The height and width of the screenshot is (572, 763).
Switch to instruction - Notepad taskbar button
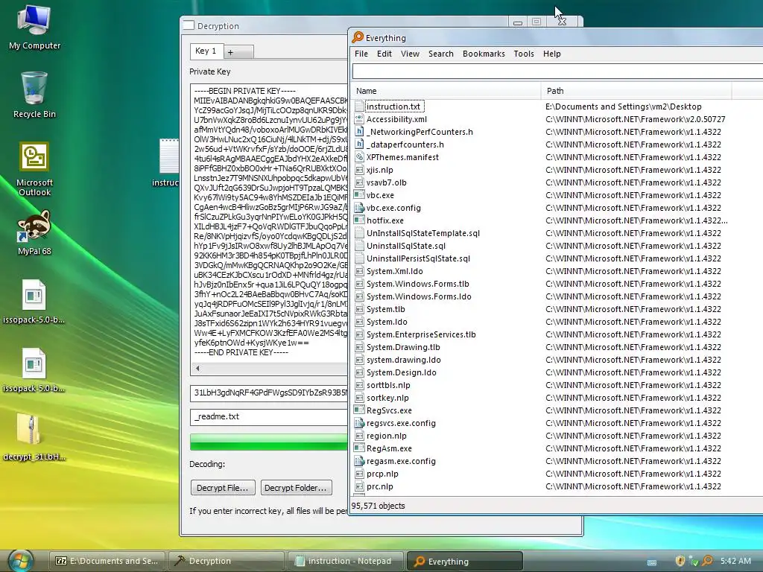coord(346,561)
